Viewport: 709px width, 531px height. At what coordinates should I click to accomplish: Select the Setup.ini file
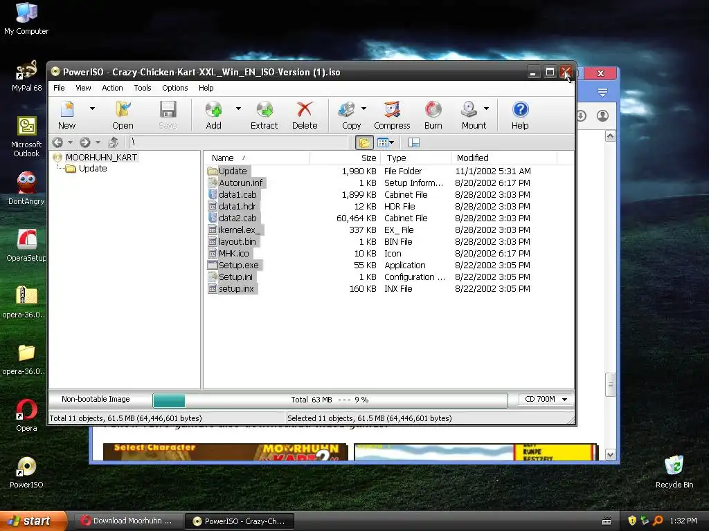pos(235,277)
